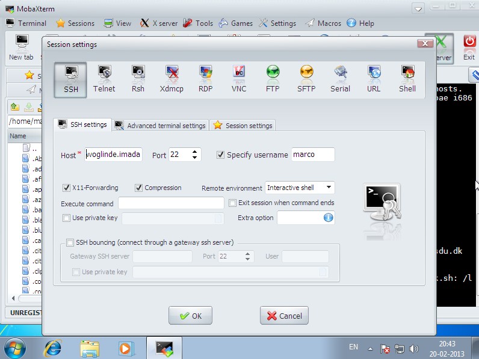479x359 pixels.
Task: Select the Xdmcp session type
Action: (172, 80)
